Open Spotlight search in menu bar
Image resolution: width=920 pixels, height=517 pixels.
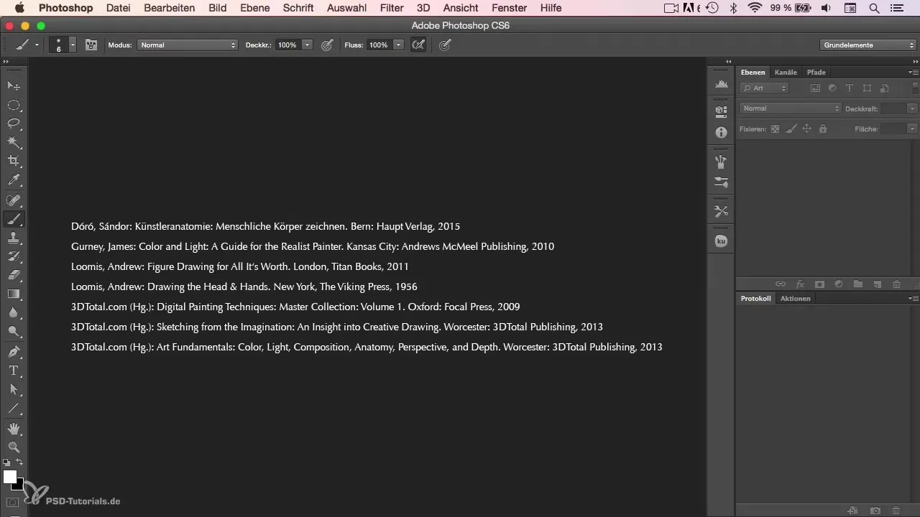874,8
